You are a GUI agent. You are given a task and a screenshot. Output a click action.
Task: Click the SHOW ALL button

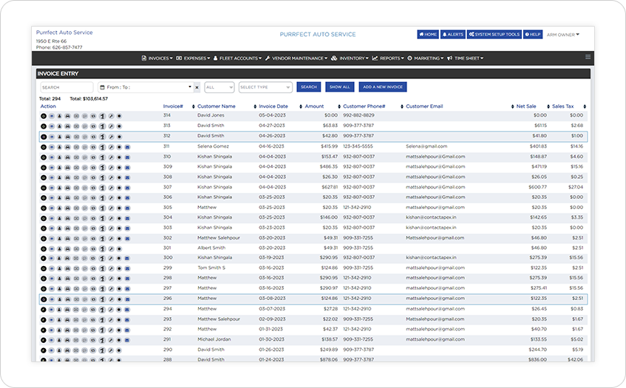[x=340, y=87]
